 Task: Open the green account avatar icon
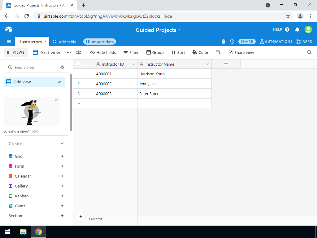coord(308,29)
